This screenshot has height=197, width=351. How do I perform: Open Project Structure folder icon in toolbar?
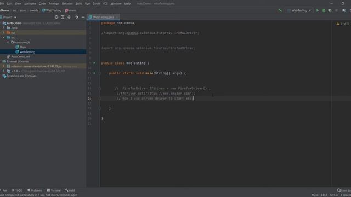point(344,10)
